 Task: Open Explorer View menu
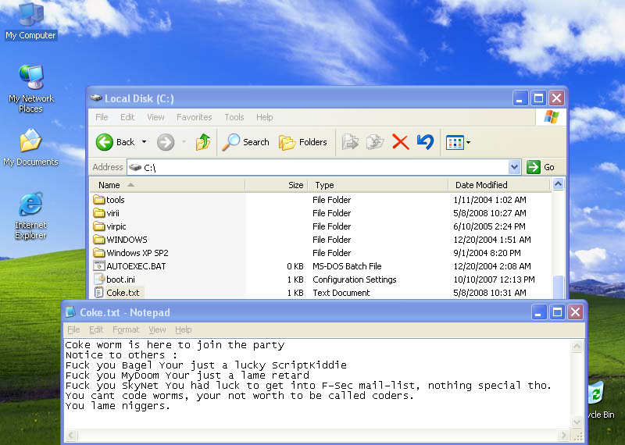(155, 117)
